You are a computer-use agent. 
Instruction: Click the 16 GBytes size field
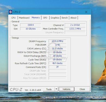click(x=30, y=29)
